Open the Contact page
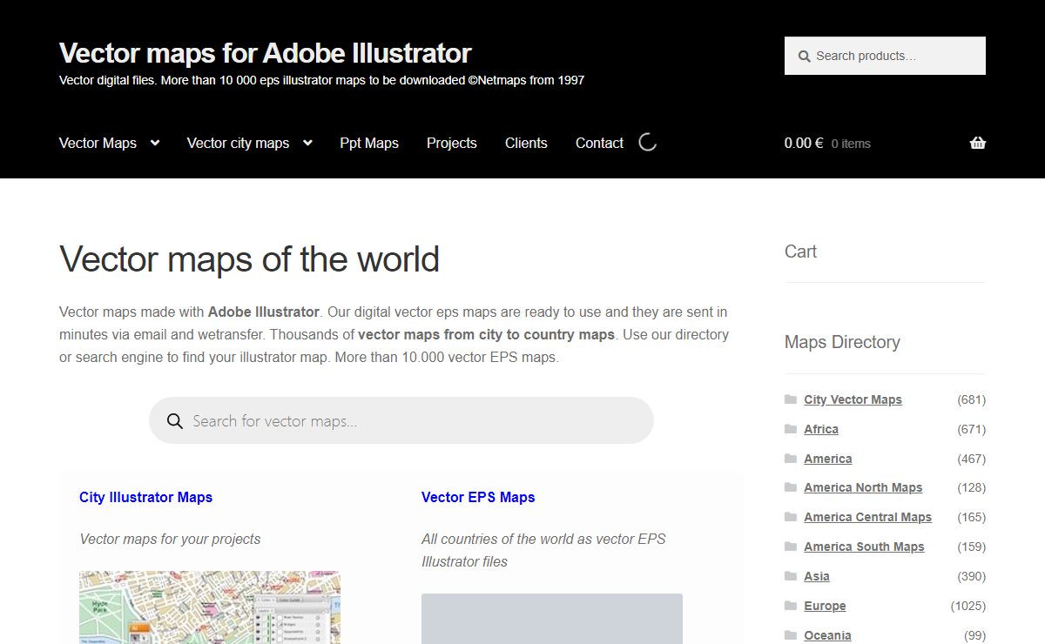The width and height of the screenshot is (1045, 644). [599, 143]
